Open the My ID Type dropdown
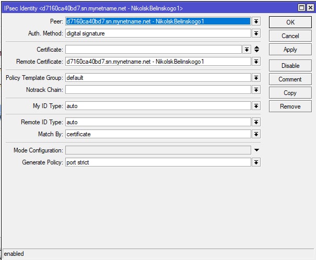316x260 pixels. click(x=256, y=106)
